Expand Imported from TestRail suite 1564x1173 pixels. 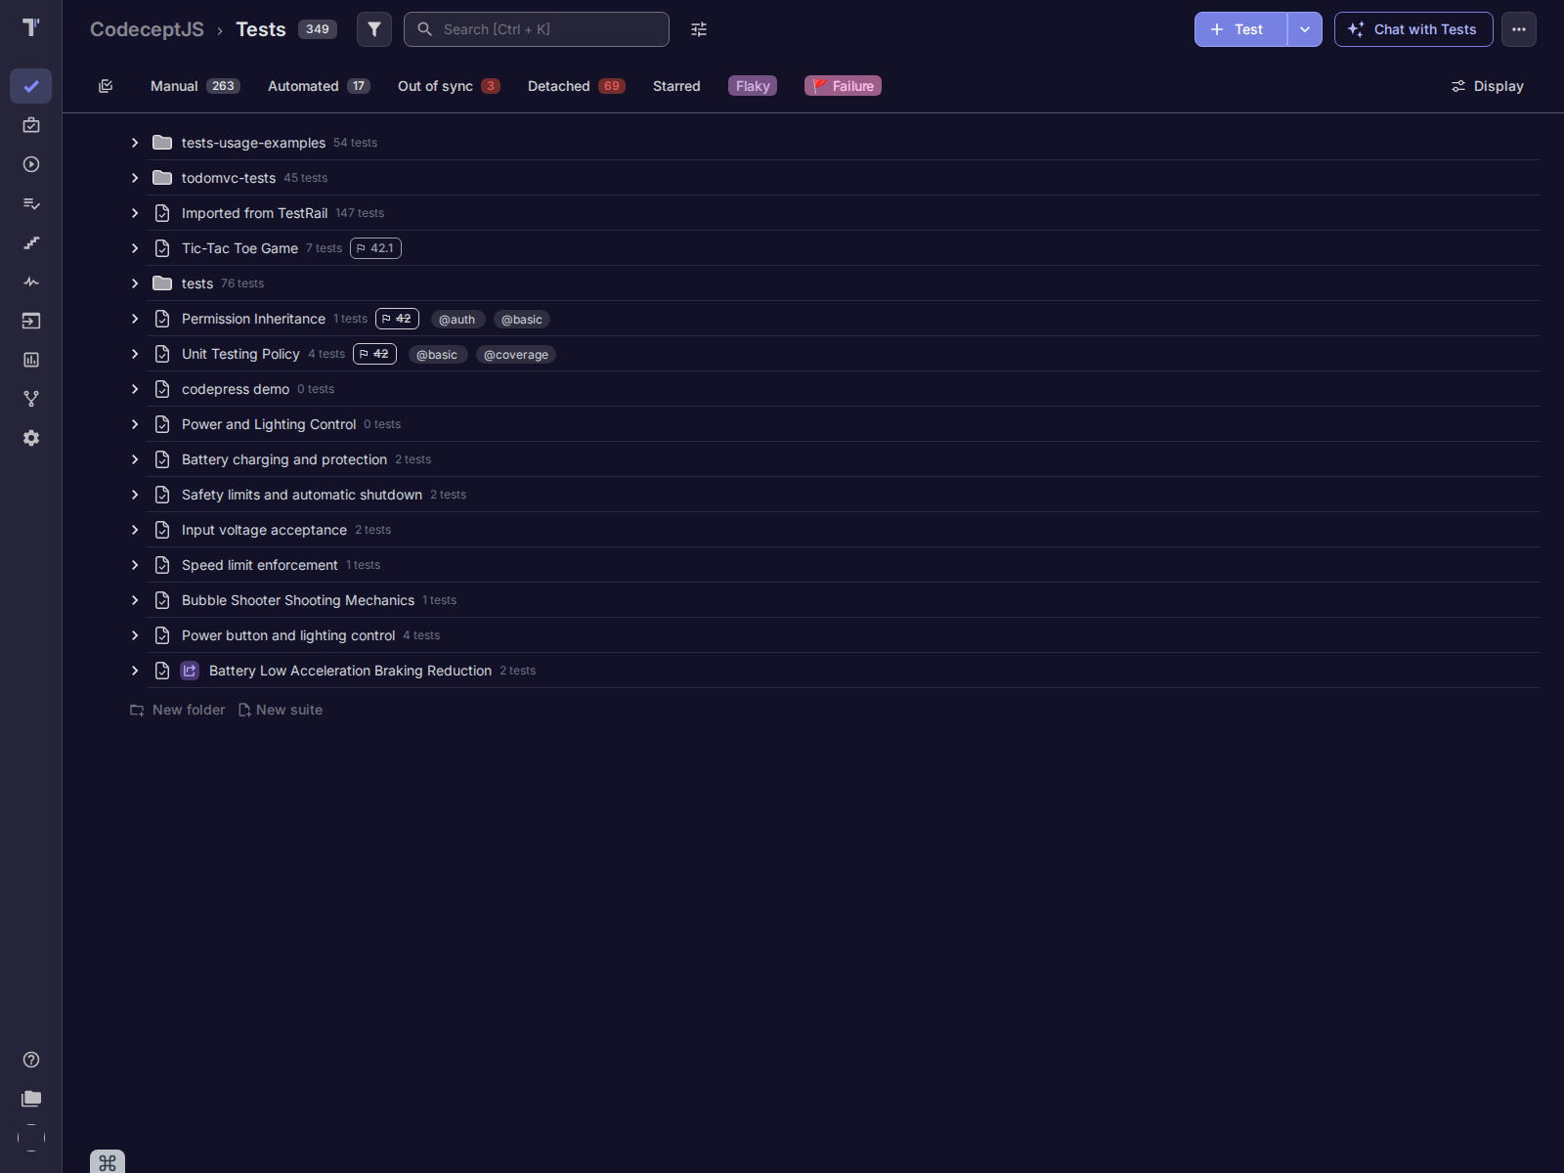tap(135, 213)
